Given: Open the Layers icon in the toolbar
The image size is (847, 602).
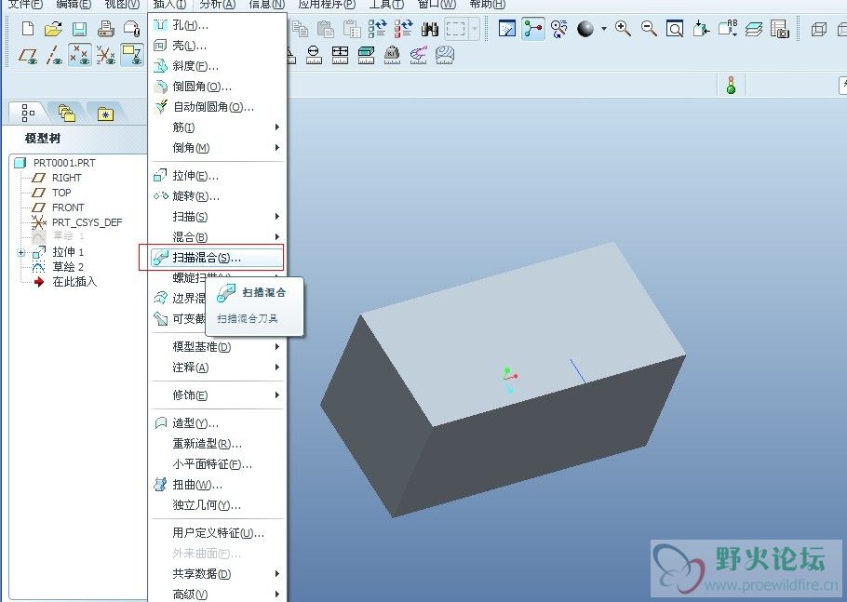Looking at the screenshot, I should point(754,29).
